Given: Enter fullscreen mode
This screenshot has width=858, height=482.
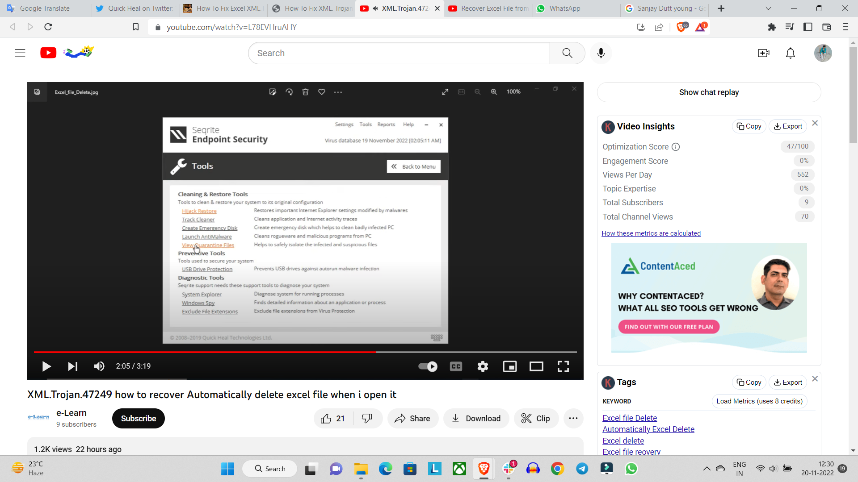Looking at the screenshot, I should click(563, 366).
